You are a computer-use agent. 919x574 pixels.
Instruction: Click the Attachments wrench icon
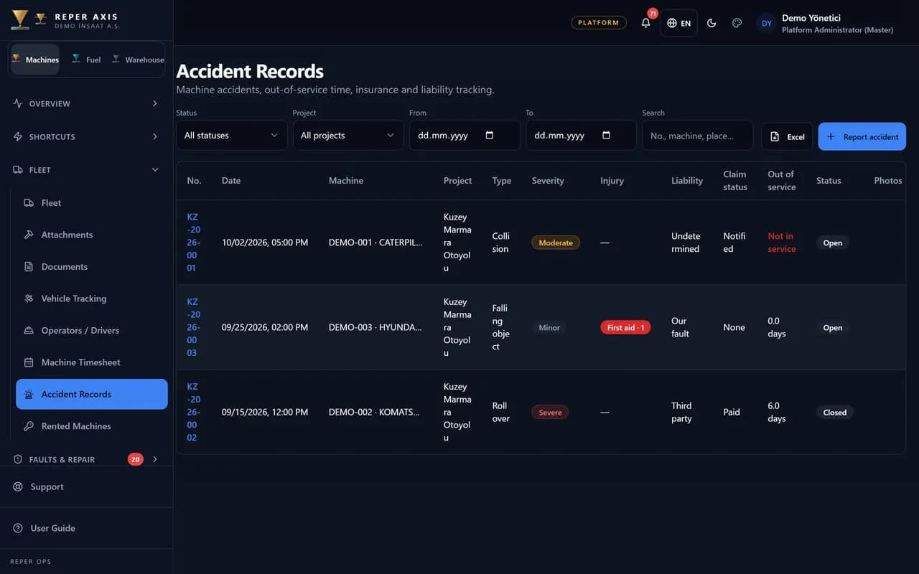coord(29,235)
